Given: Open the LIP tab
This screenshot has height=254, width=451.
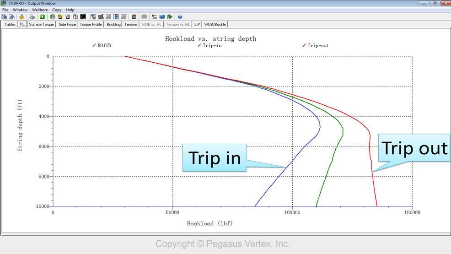Looking at the screenshot, I should (197, 24).
